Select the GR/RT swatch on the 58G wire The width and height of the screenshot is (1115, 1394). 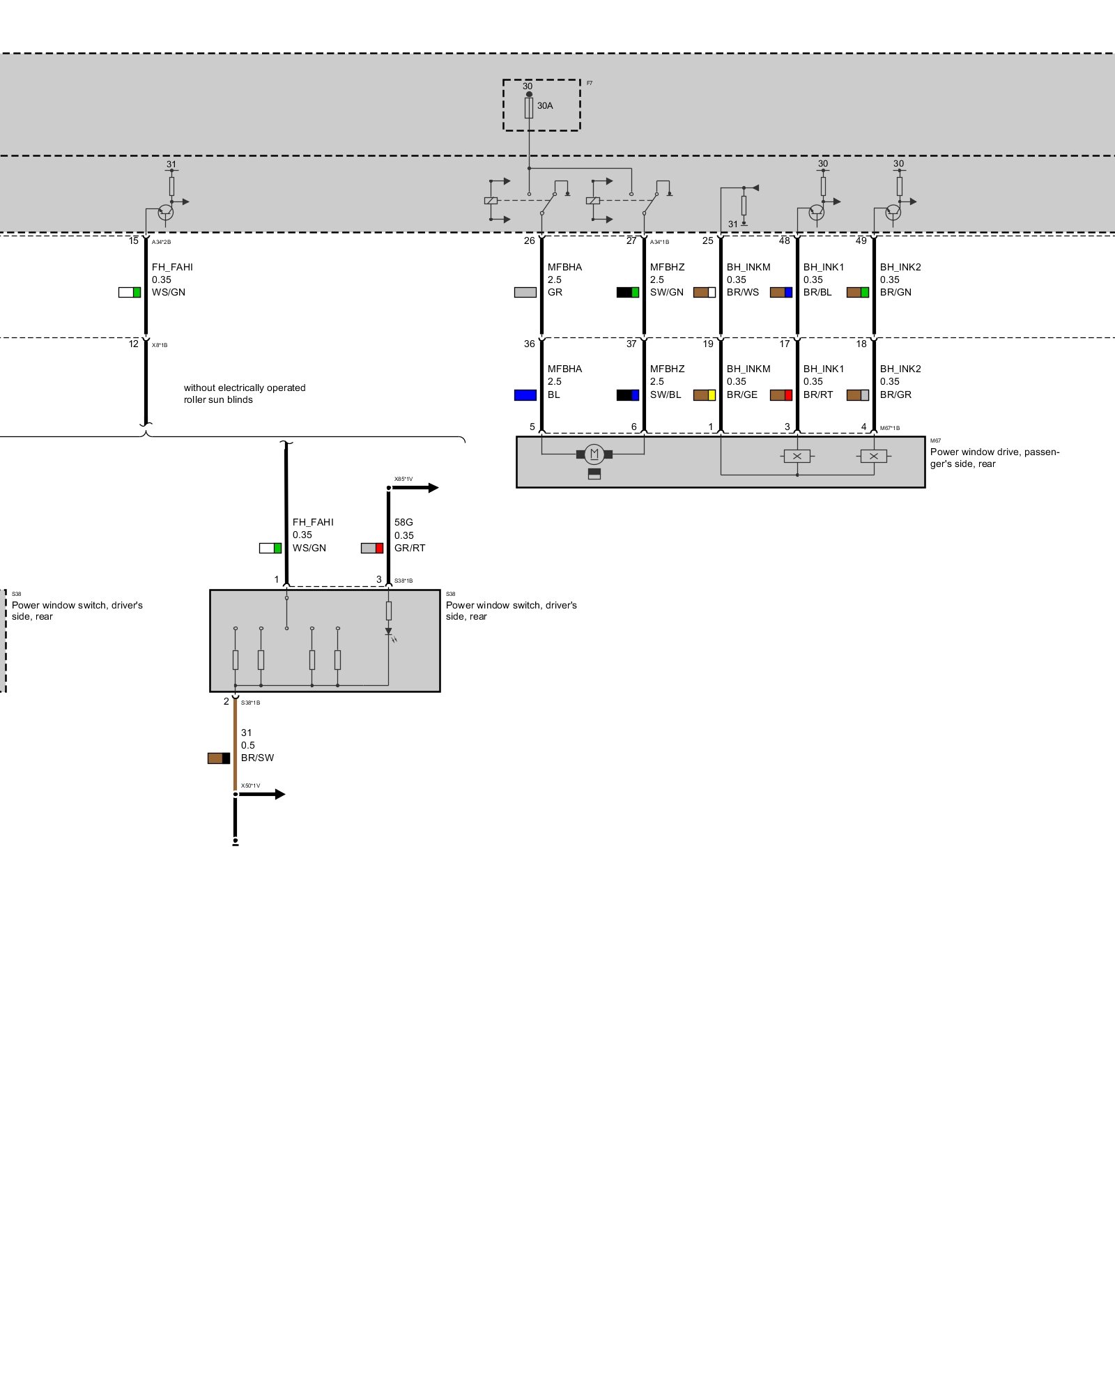click(x=371, y=549)
